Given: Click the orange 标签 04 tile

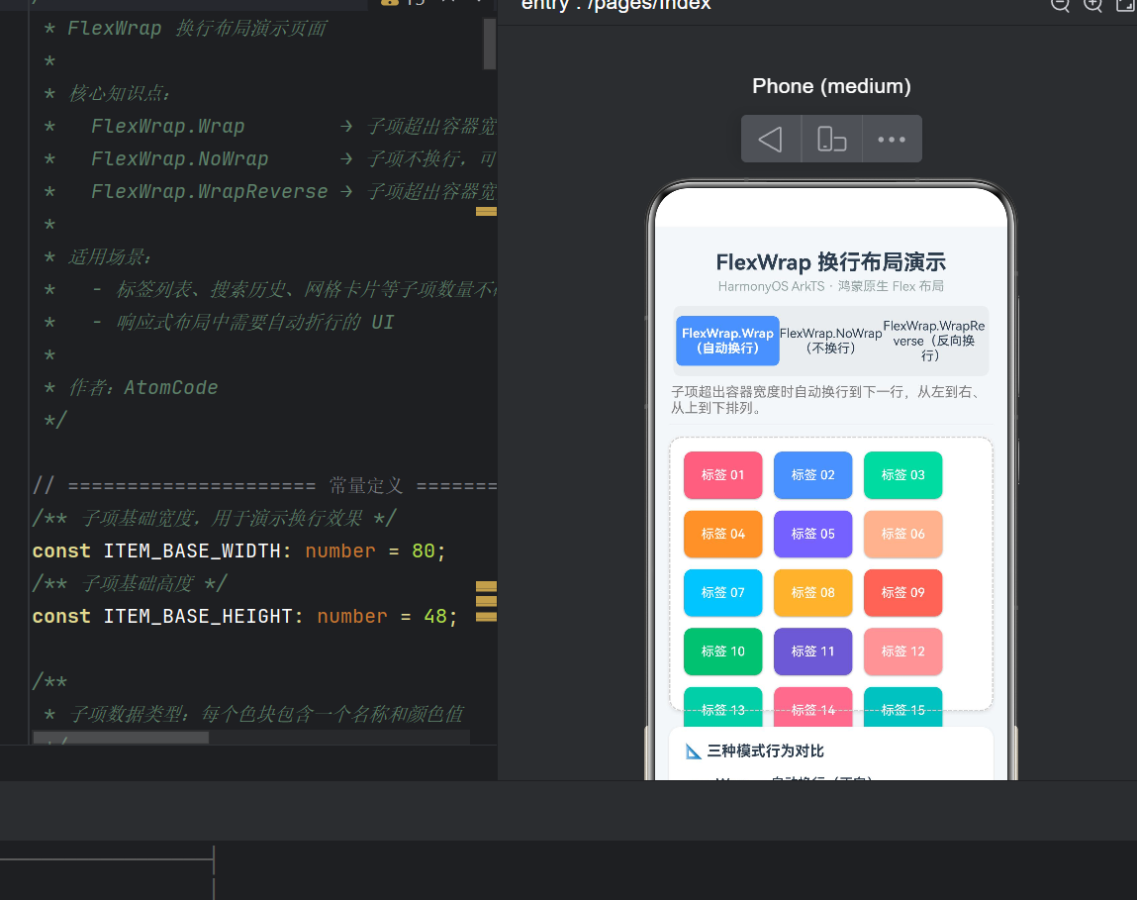Looking at the screenshot, I should [723, 534].
